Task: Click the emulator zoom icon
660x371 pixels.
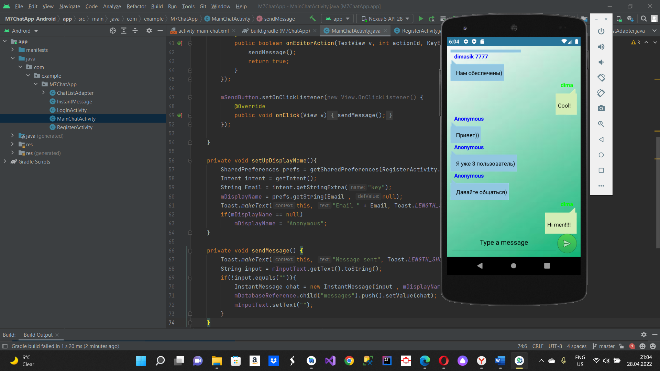Action: tap(601, 124)
